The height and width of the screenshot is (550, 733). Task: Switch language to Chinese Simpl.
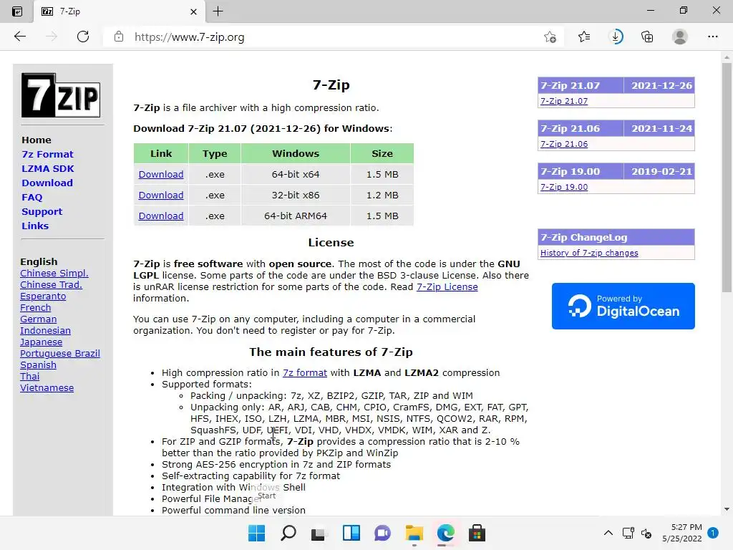54,273
